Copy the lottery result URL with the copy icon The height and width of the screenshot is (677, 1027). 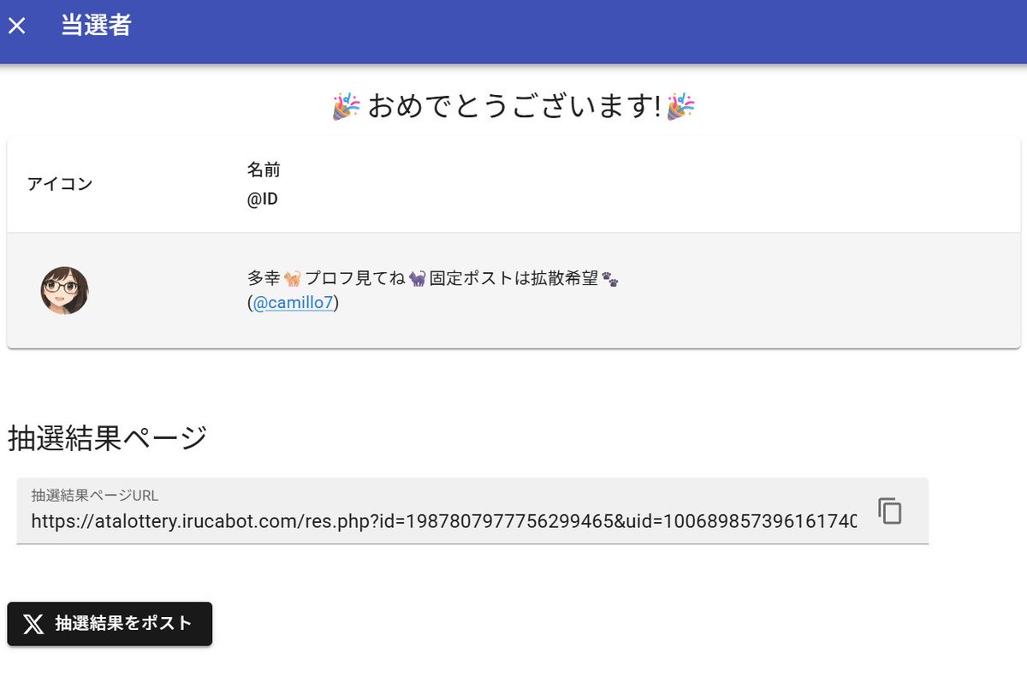click(x=890, y=511)
